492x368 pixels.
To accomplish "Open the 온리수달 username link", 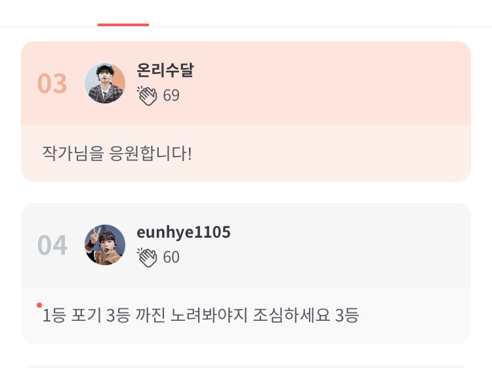I will point(165,71).
